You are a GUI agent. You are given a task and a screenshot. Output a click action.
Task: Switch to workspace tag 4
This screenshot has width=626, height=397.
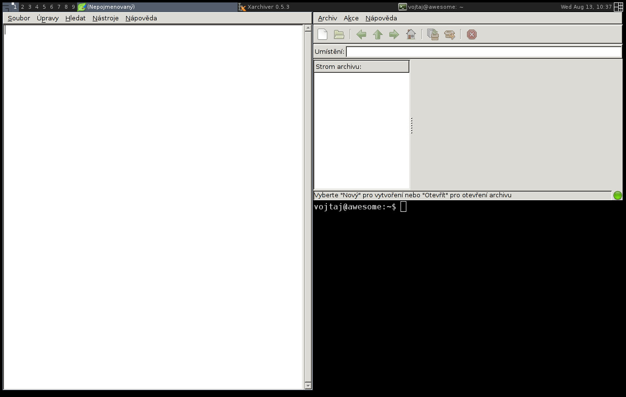pos(37,7)
